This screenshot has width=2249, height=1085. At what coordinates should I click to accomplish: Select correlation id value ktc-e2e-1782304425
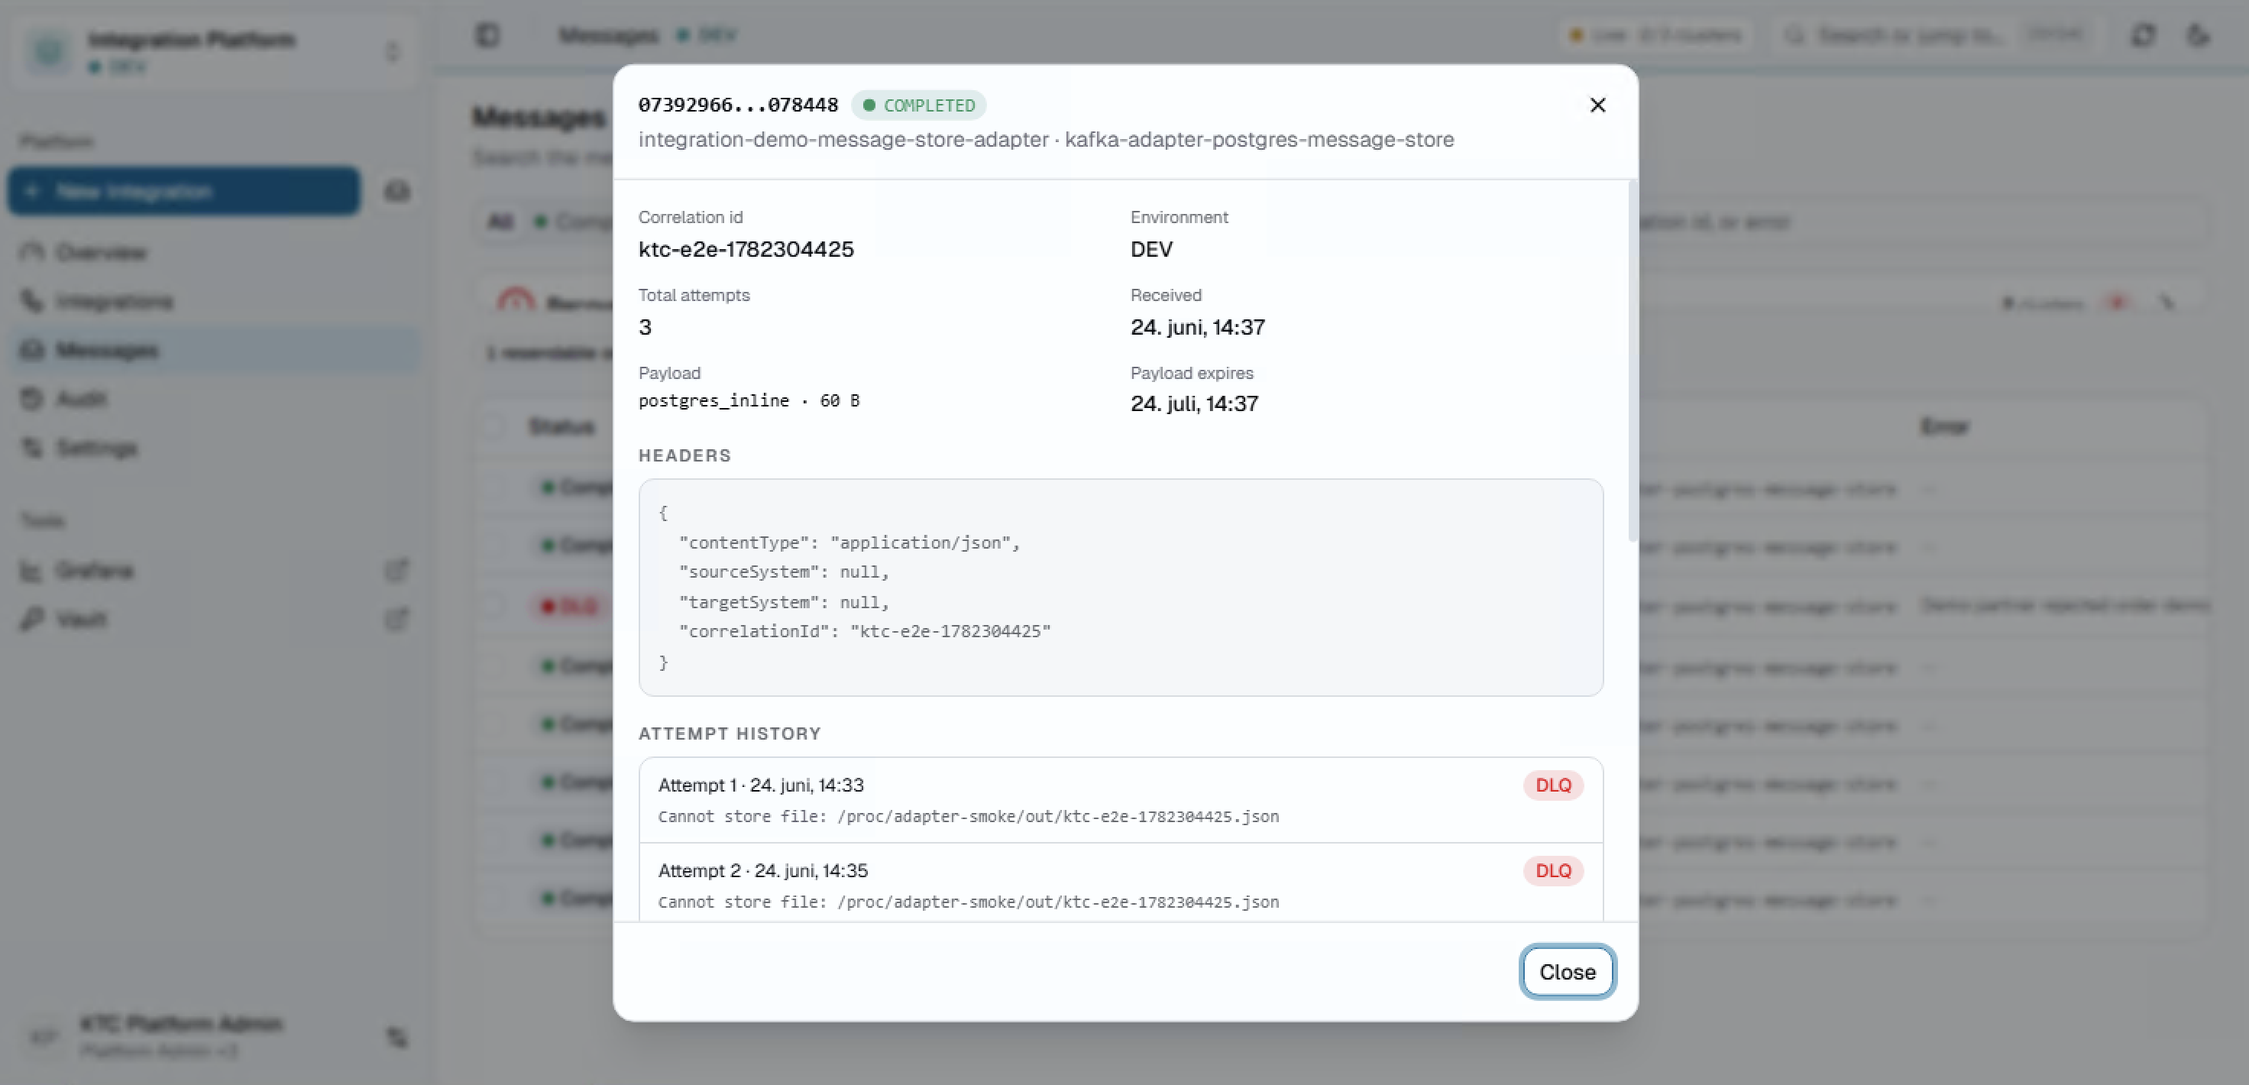pos(746,249)
